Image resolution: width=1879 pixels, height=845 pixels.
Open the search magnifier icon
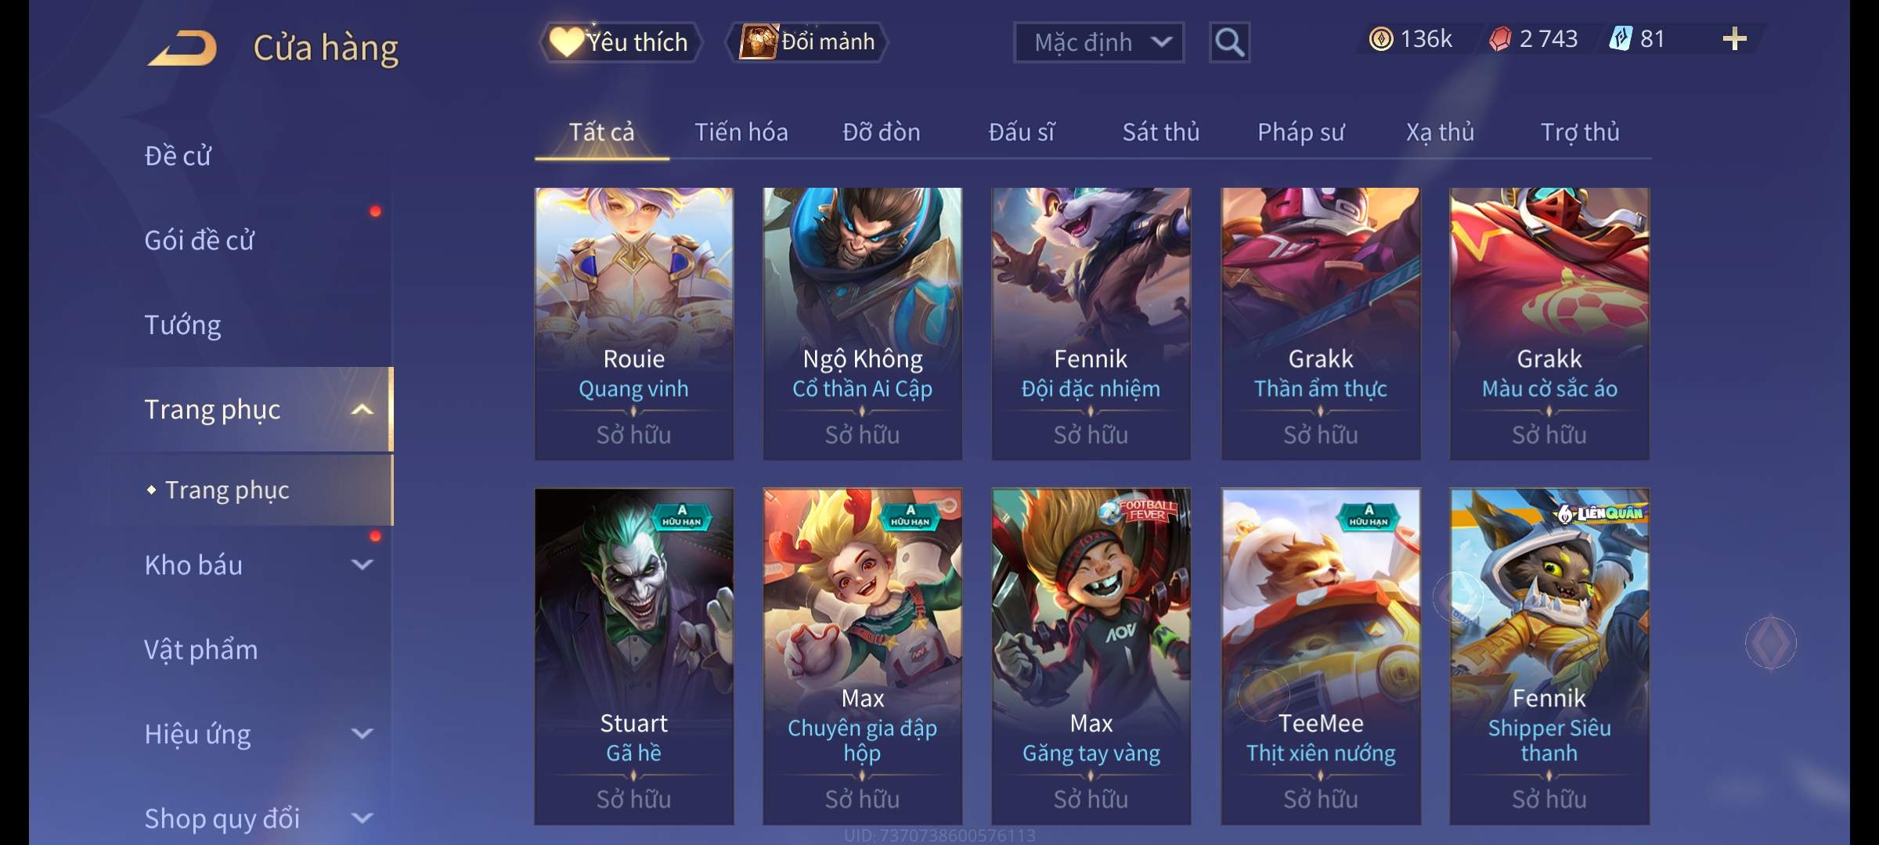[1229, 42]
